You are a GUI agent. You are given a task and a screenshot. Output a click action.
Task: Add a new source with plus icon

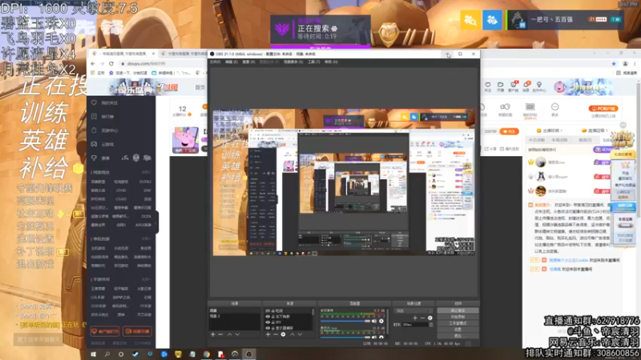268,334
